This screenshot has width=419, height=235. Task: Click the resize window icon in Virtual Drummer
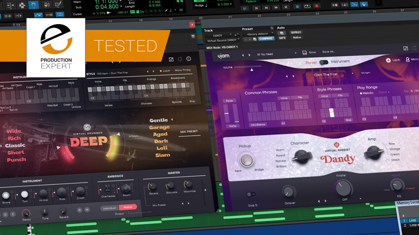tap(171, 59)
